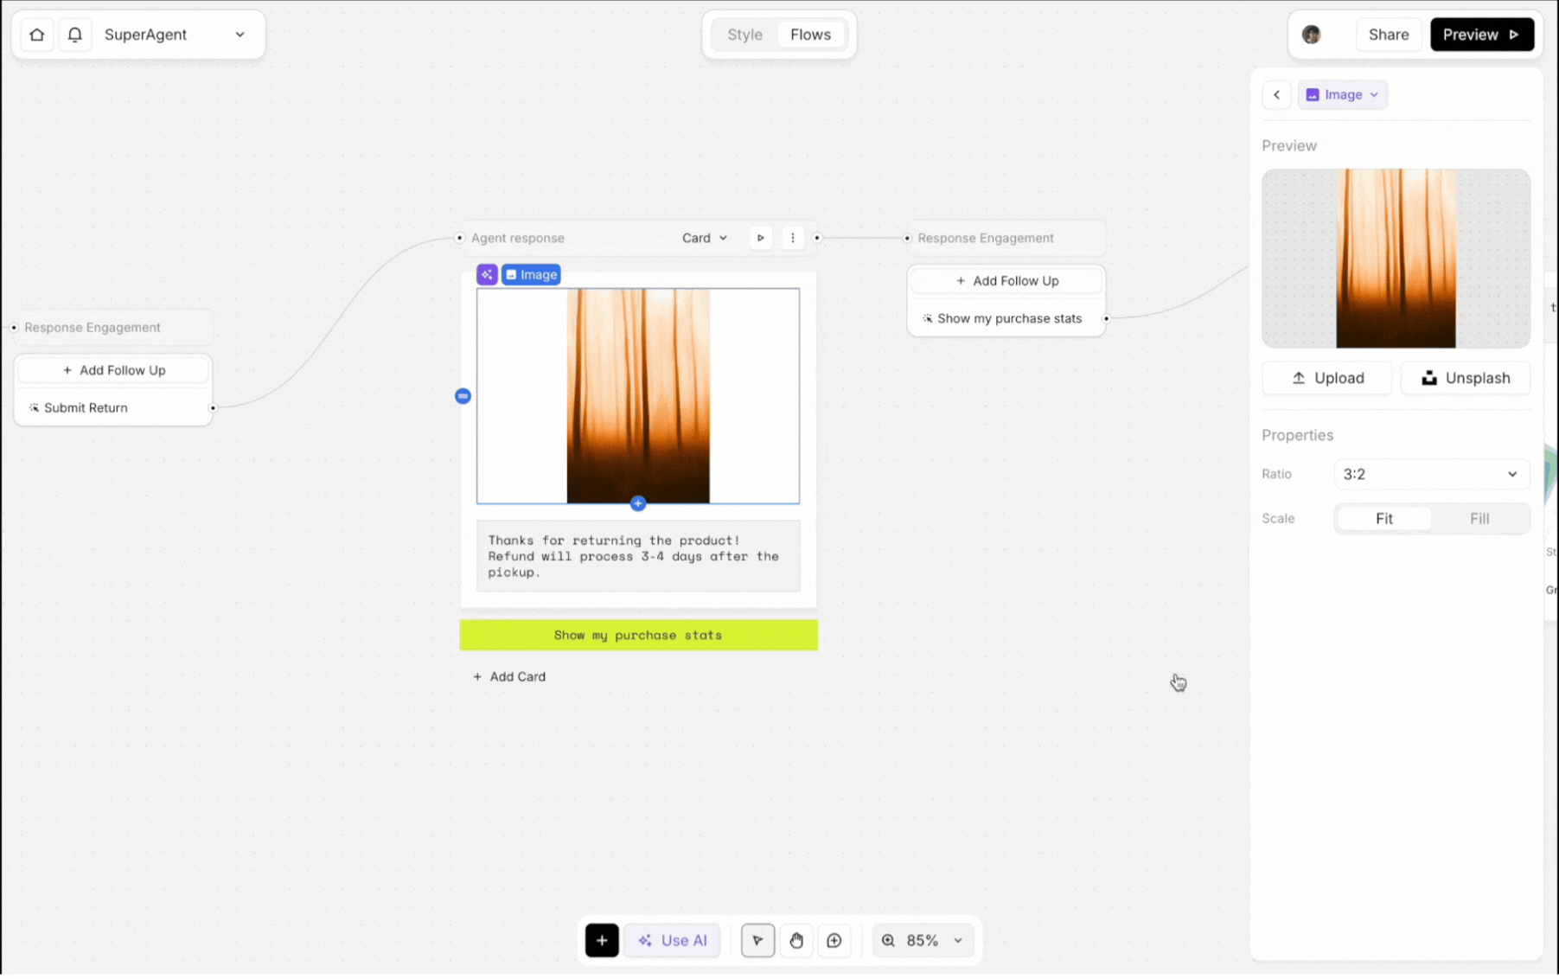
Task: Click the black plus add button in toolbar
Action: point(602,941)
